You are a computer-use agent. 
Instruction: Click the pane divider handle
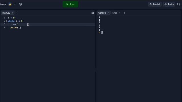pos(96,70)
